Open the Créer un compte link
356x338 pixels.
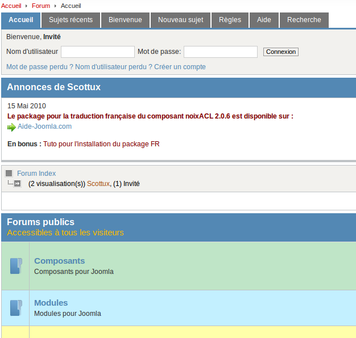click(180, 67)
